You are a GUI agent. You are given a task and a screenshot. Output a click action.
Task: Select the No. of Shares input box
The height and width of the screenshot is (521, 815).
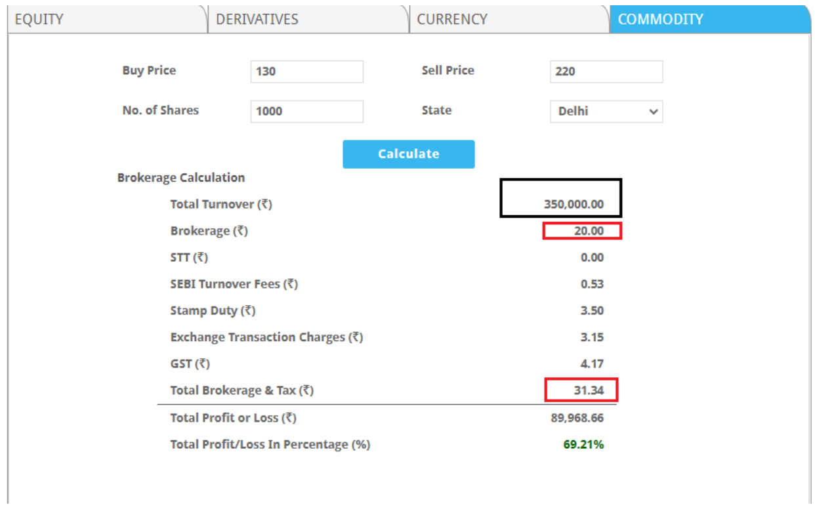pyautogui.click(x=306, y=112)
